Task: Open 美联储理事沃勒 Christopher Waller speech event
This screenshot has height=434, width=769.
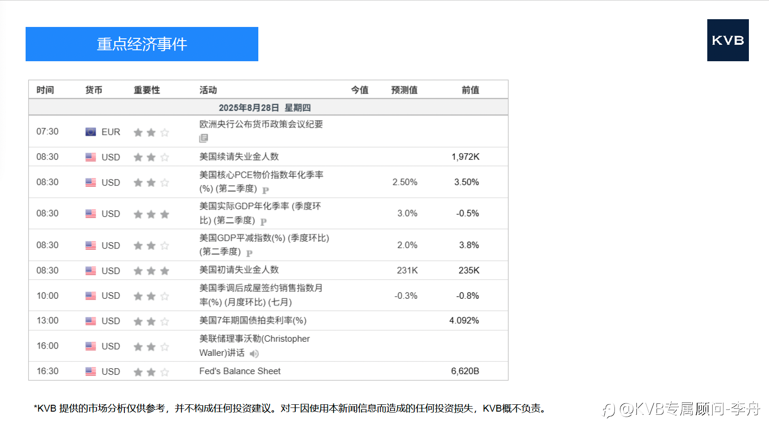Action: (x=255, y=346)
